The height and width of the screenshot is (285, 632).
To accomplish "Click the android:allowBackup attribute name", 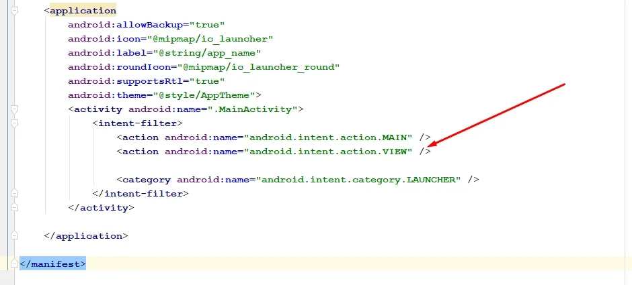I will pos(125,25).
